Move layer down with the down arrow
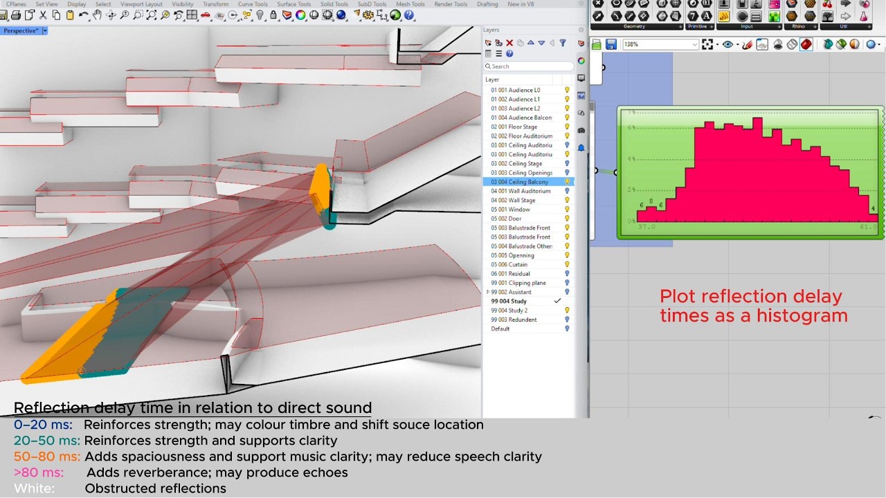The height and width of the screenshot is (498, 886). tap(541, 43)
